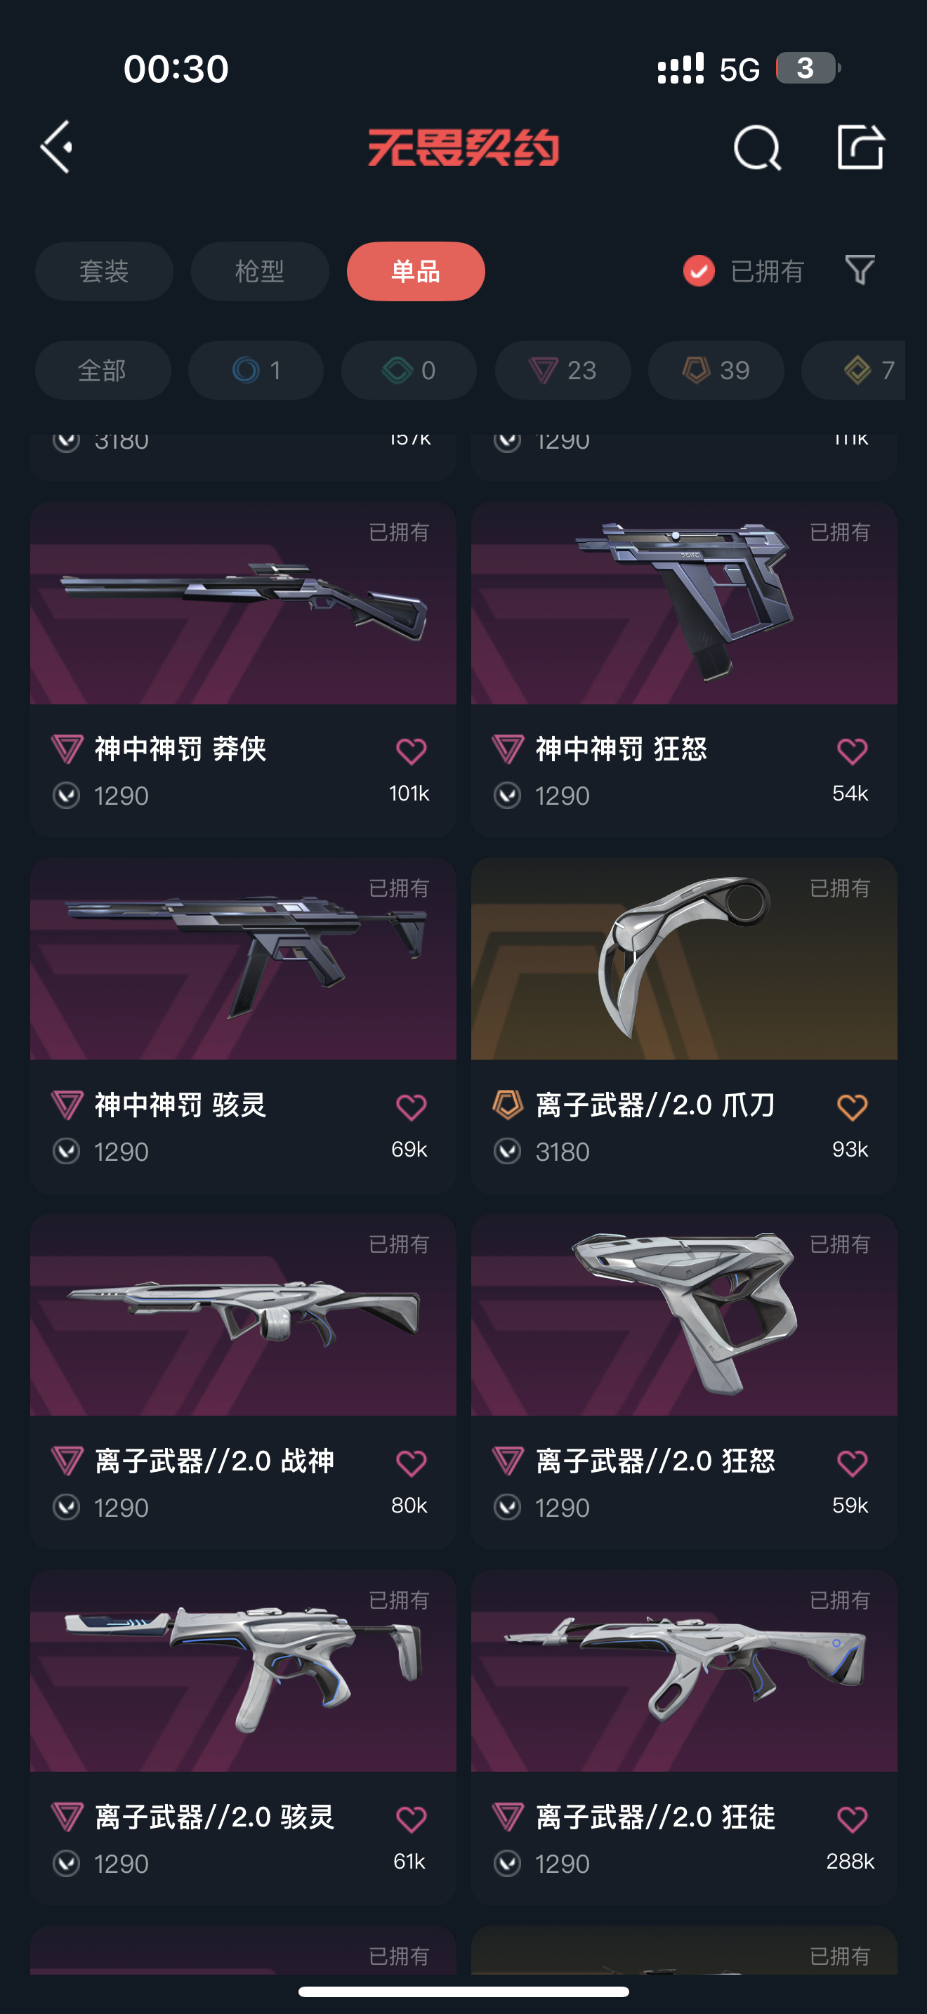This screenshot has height=2014, width=927.
Task: Open 离子武器//2.0 战神 skin image
Action: coord(243,1315)
